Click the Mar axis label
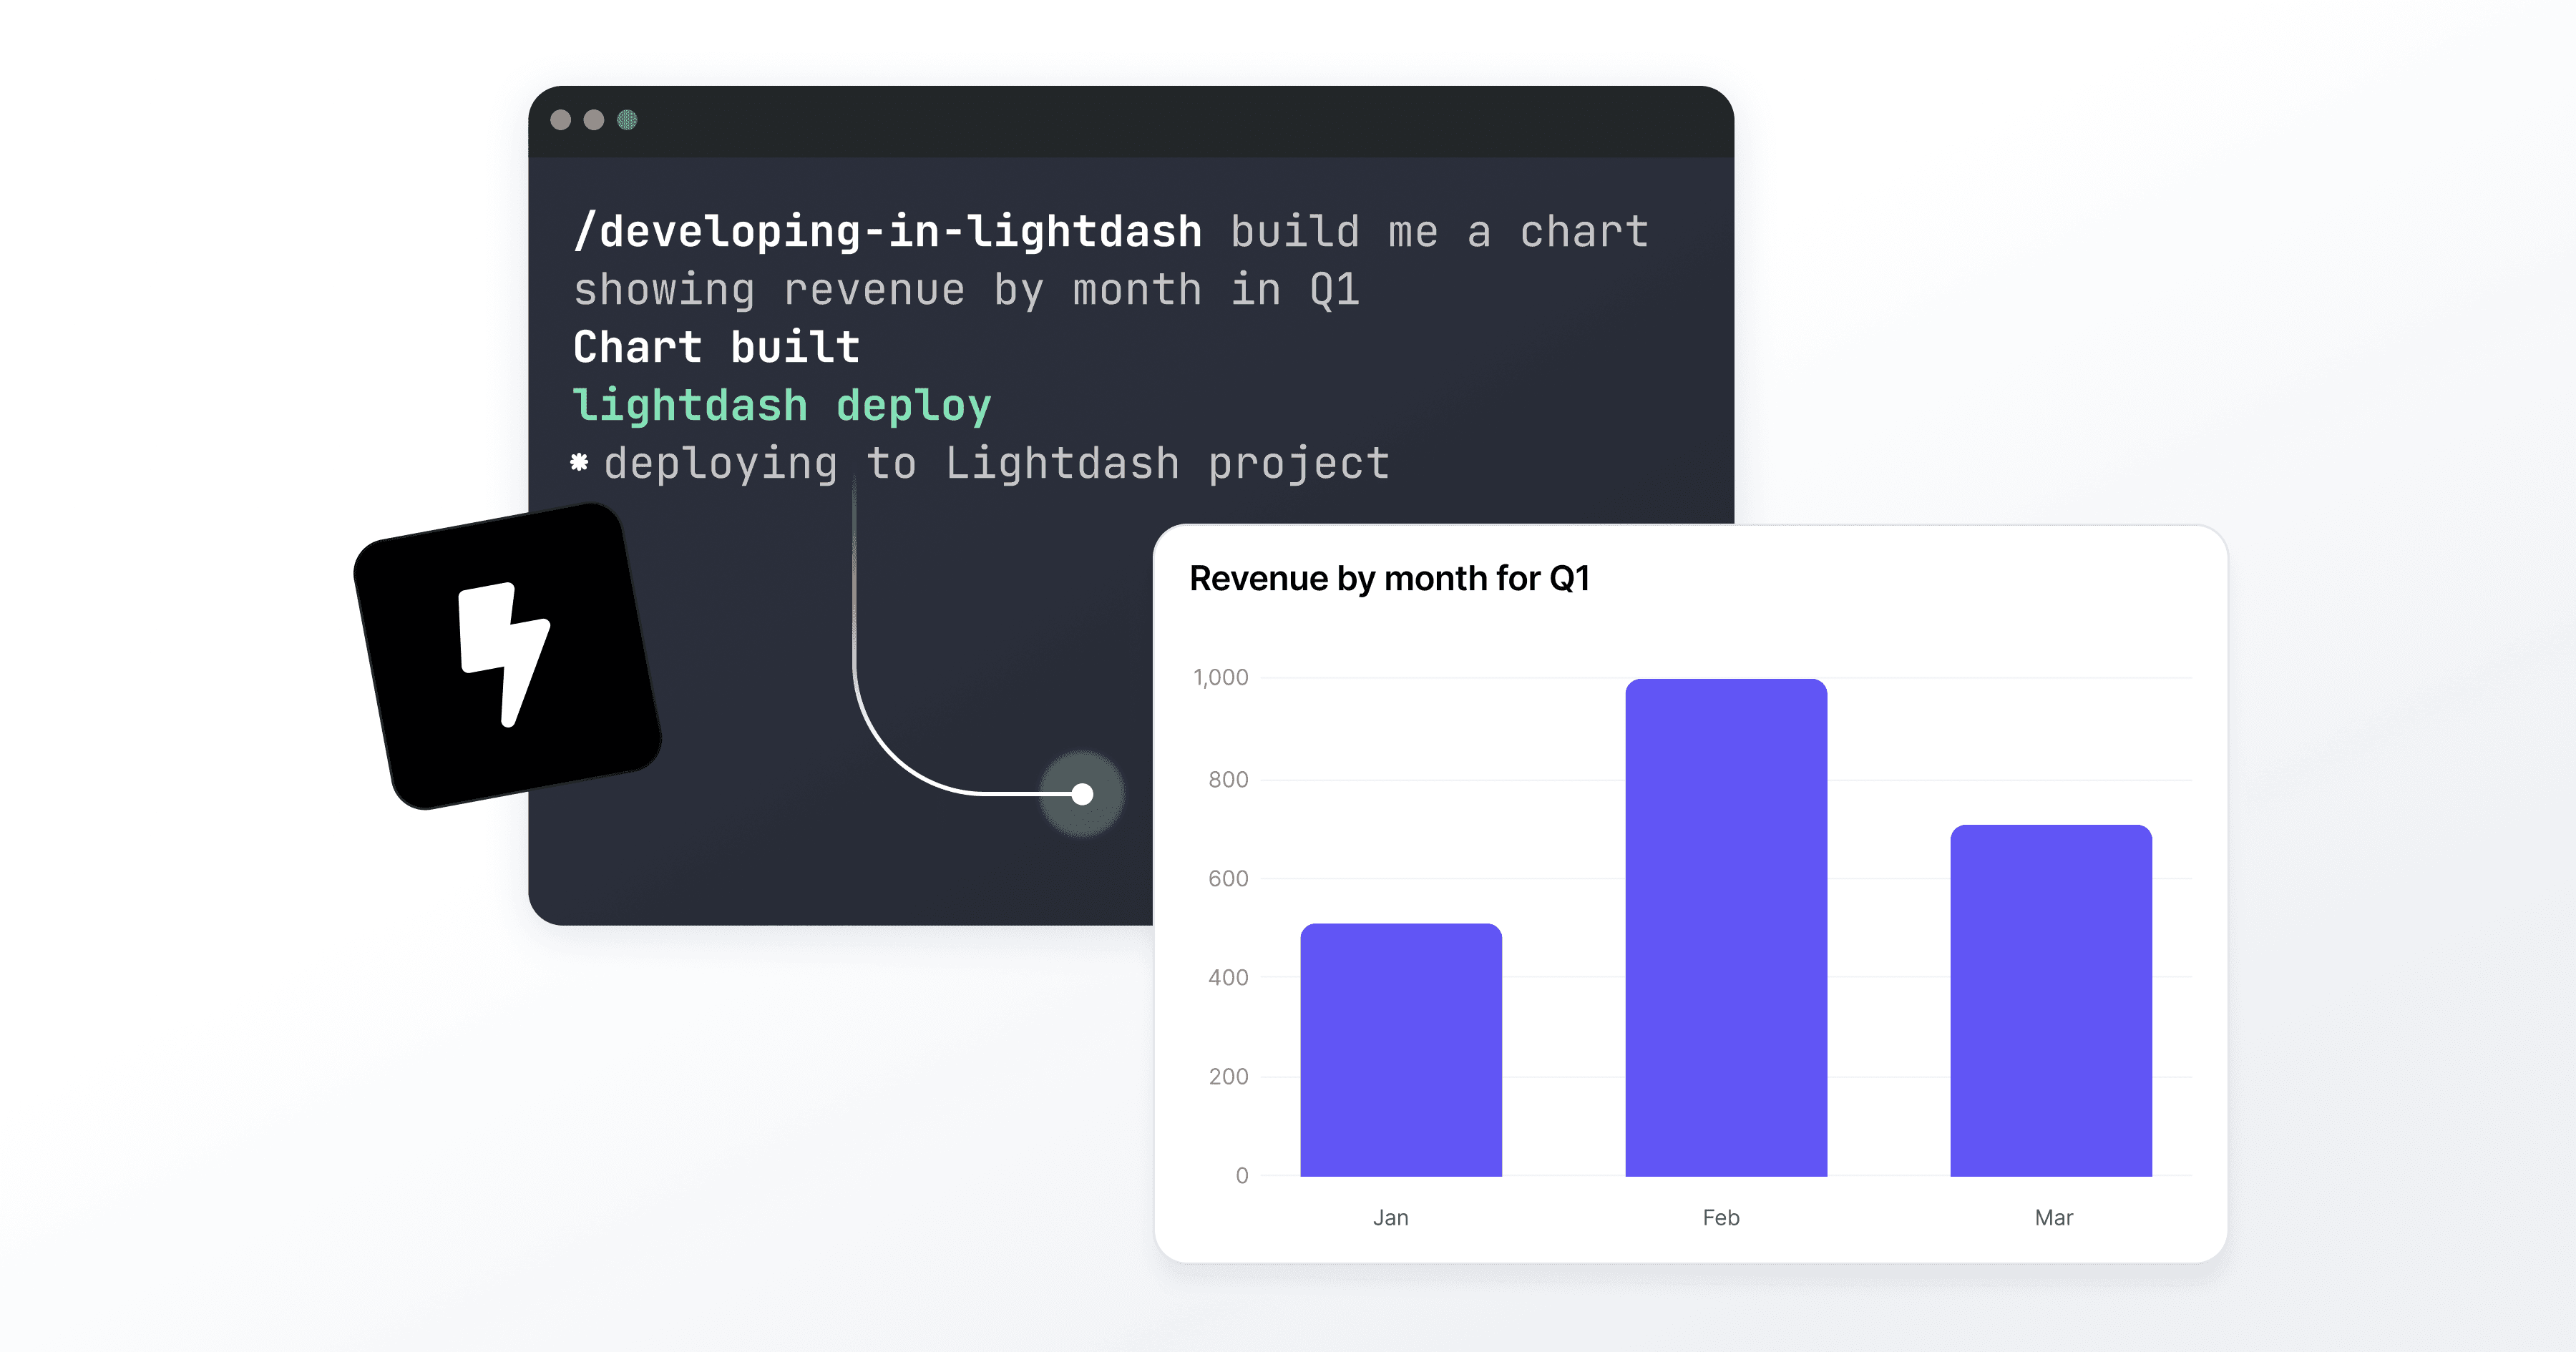This screenshot has width=2576, height=1352. point(2053,1217)
